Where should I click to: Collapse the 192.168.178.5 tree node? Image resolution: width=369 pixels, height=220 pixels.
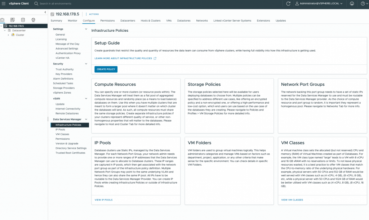tap(1, 26)
